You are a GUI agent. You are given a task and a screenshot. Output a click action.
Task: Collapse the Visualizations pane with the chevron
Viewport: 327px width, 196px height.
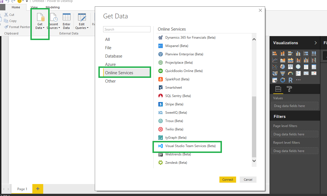pyautogui.click(x=316, y=43)
